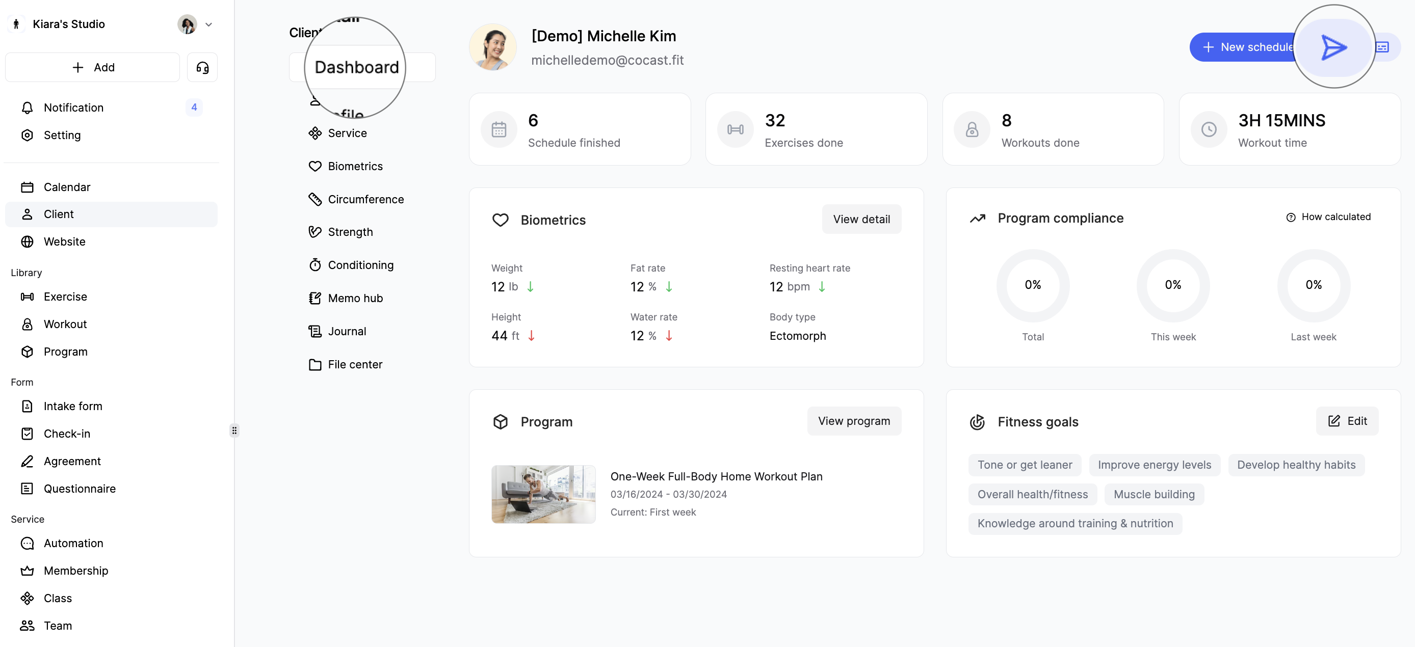Click the View detail button in Biometrics
Screen dimensions: 1415x647
861,219
